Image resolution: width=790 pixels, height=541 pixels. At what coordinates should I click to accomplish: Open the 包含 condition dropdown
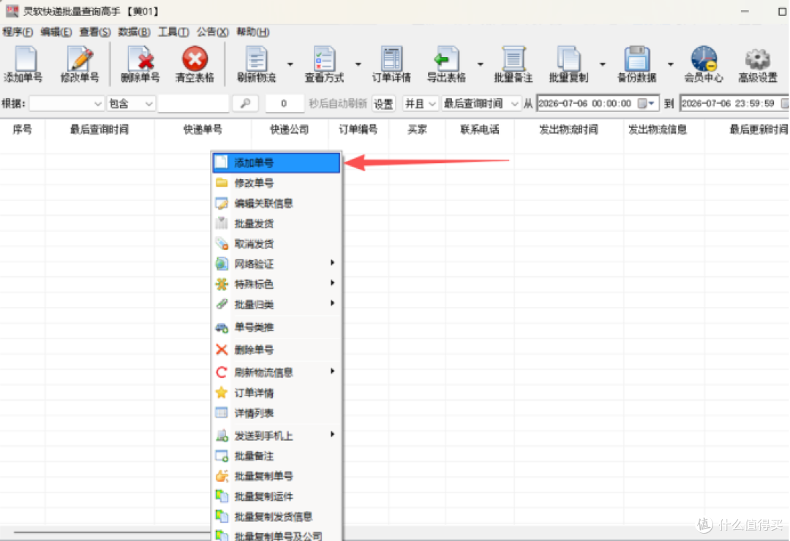click(131, 103)
